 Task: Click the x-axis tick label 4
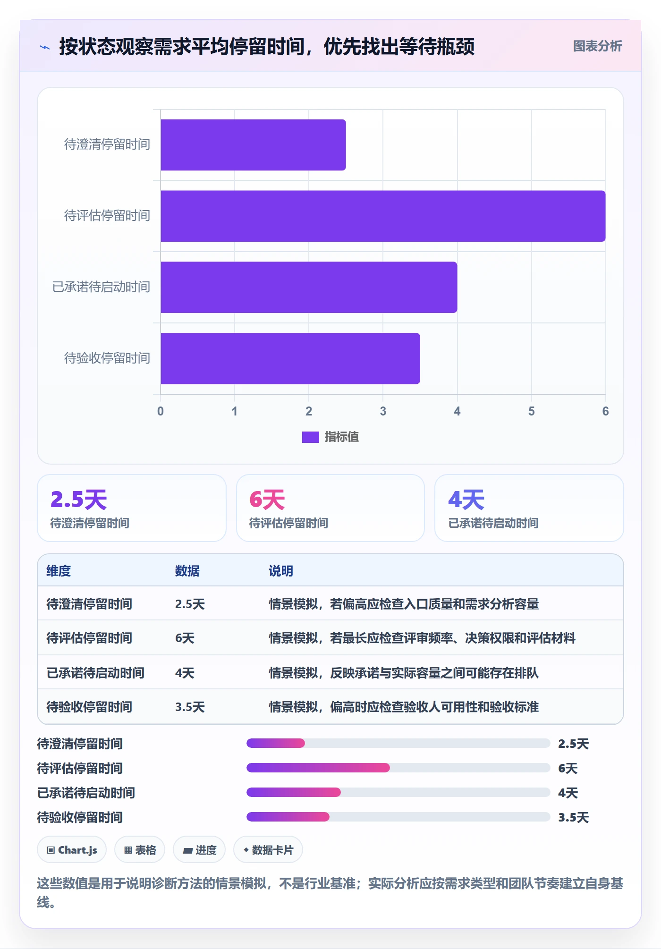[457, 411]
